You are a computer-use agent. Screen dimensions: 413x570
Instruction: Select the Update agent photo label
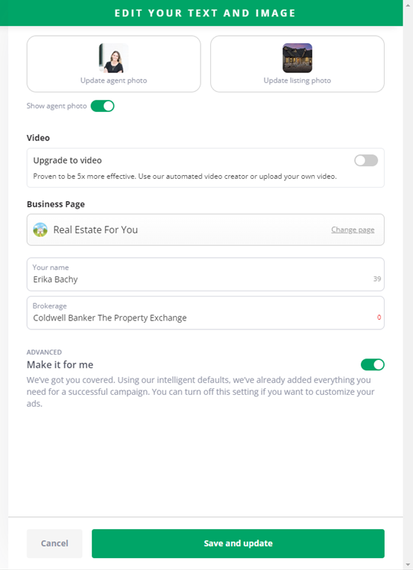click(x=114, y=80)
